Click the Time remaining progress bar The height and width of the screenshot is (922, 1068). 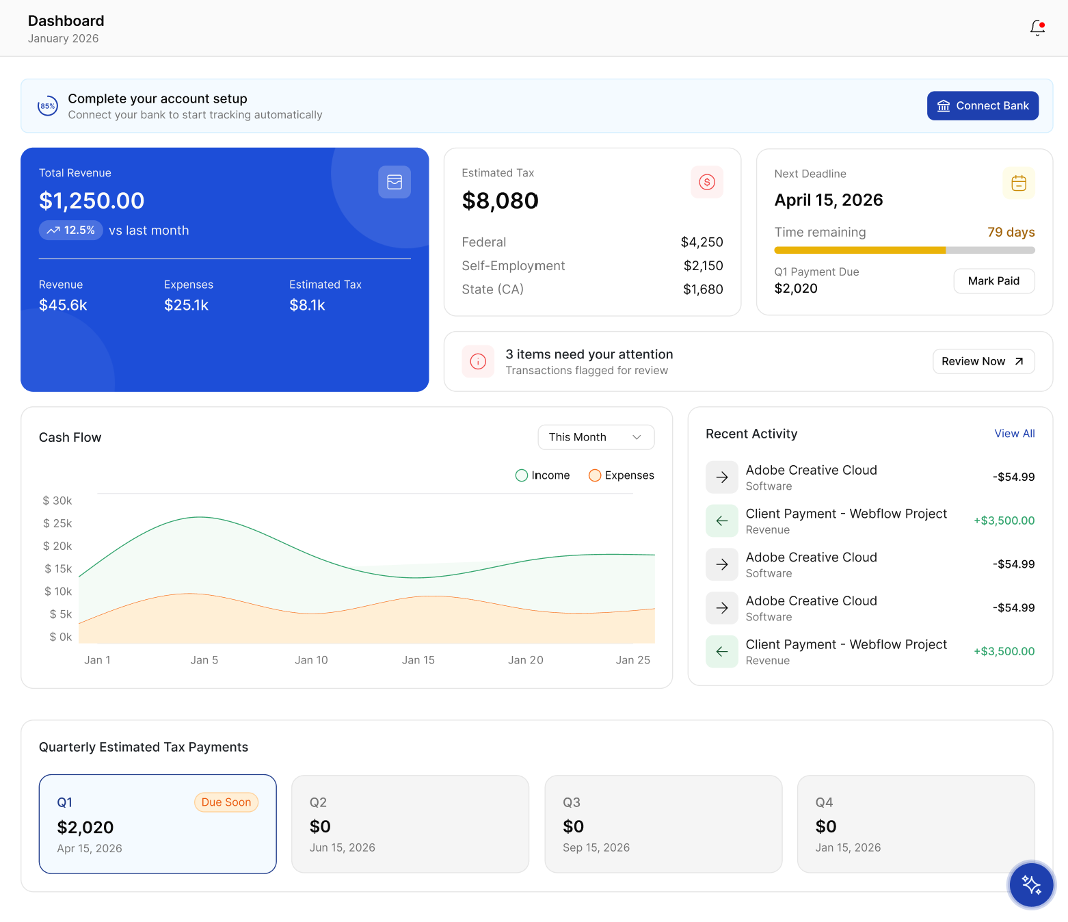[x=904, y=250]
